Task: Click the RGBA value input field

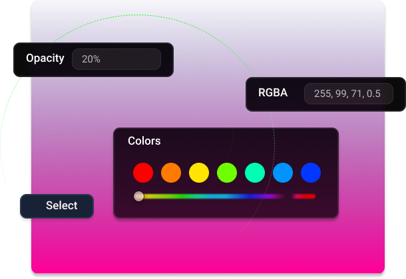Action: [x=348, y=94]
